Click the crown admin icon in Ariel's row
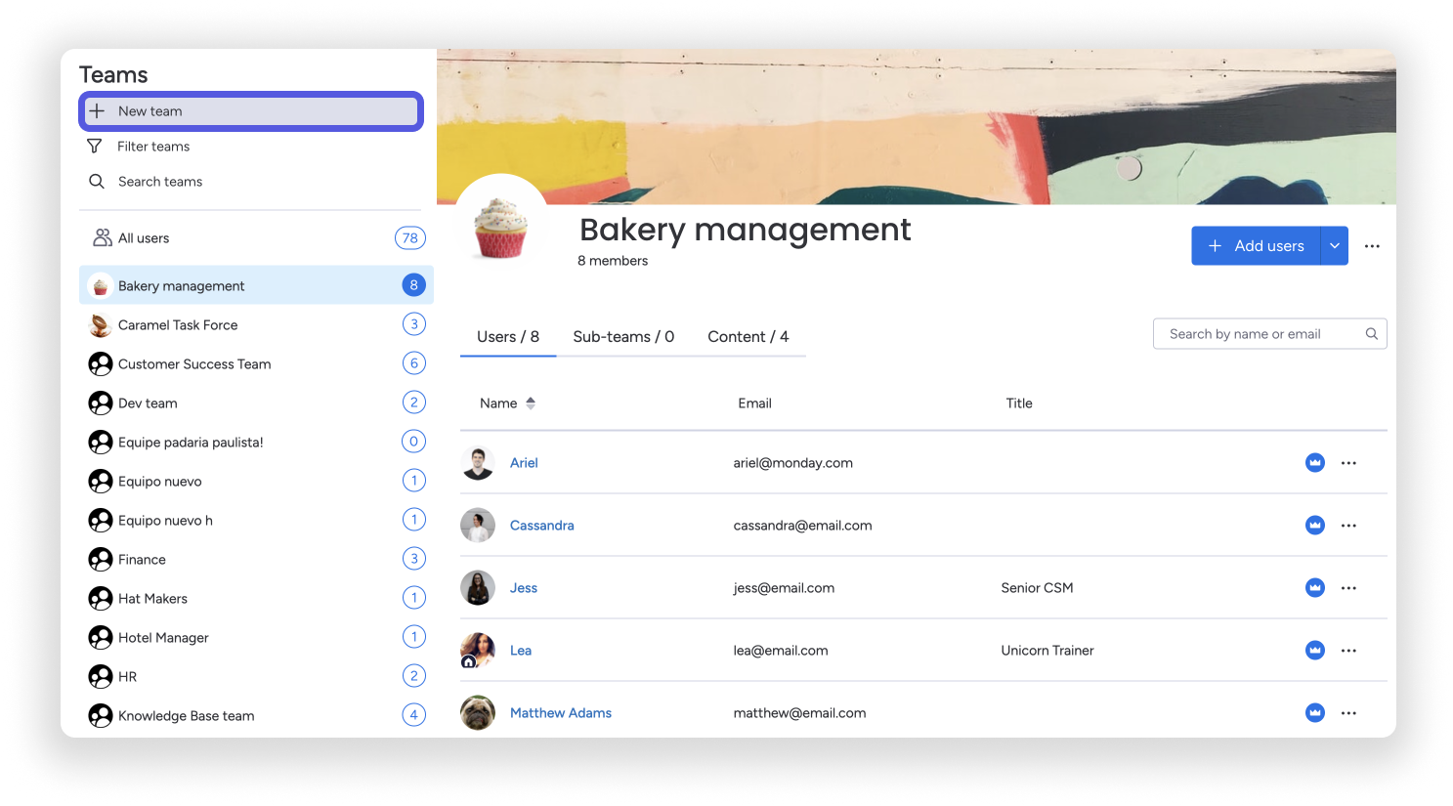 pyautogui.click(x=1315, y=463)
